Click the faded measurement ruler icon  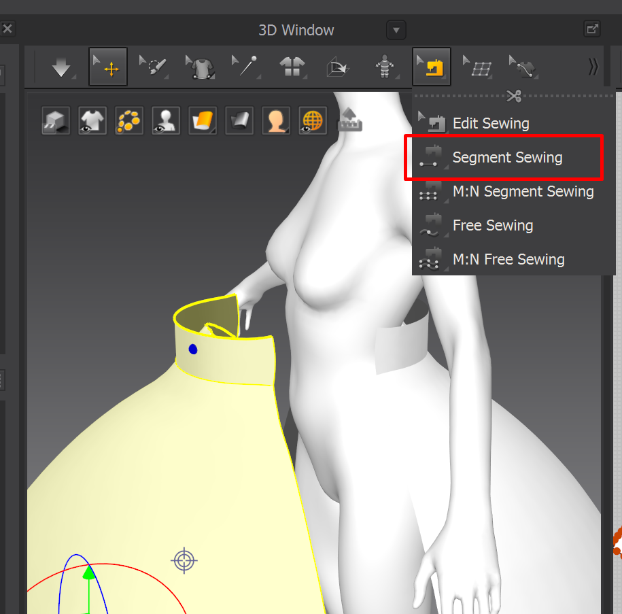pos(349,119)
